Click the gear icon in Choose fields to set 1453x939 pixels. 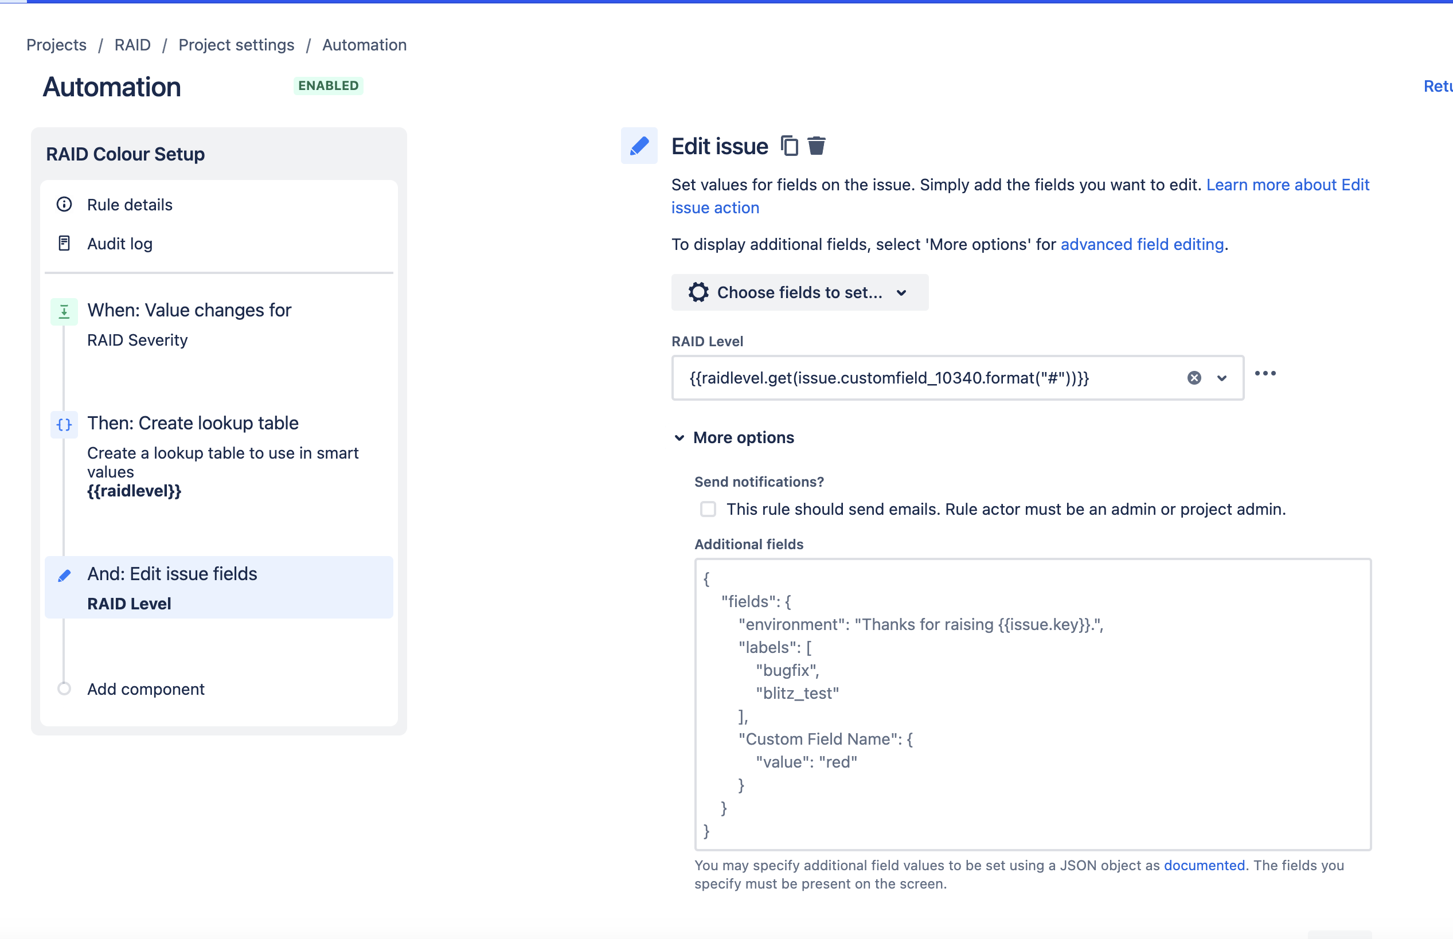[x=698, y=292]
